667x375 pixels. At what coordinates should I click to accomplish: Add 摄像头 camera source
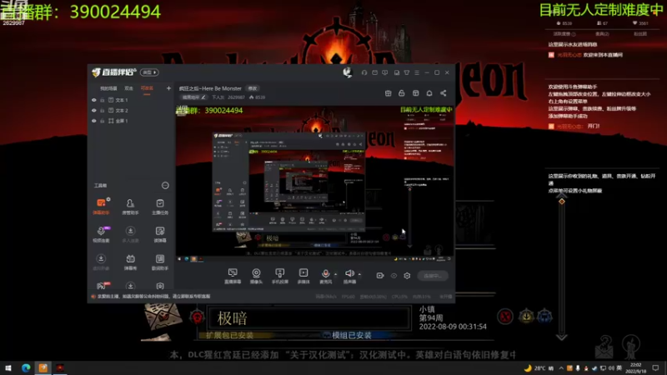pos(256,276)
